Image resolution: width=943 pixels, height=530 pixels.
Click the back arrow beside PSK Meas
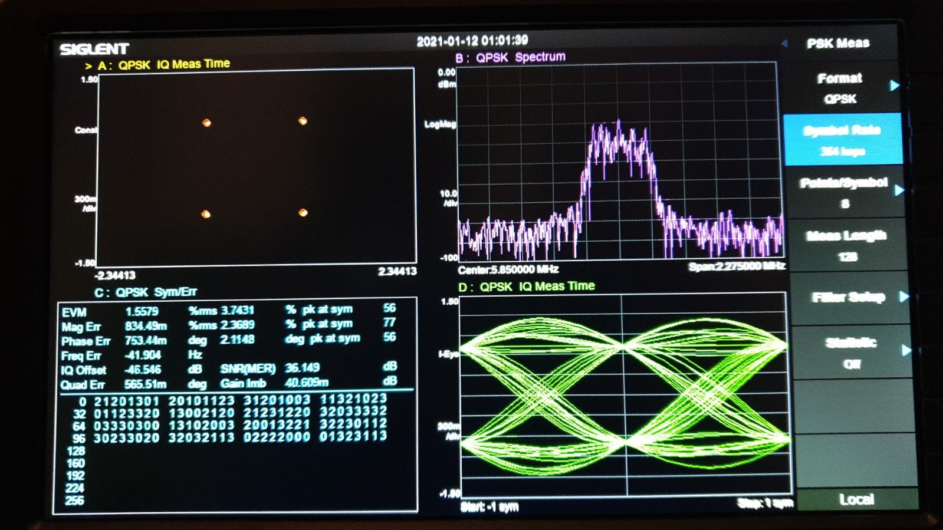pyautogui.click(x=784, y=43)
